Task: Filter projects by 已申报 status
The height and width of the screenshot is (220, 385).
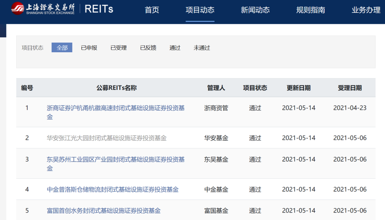Action: click(x=89, y=48)
